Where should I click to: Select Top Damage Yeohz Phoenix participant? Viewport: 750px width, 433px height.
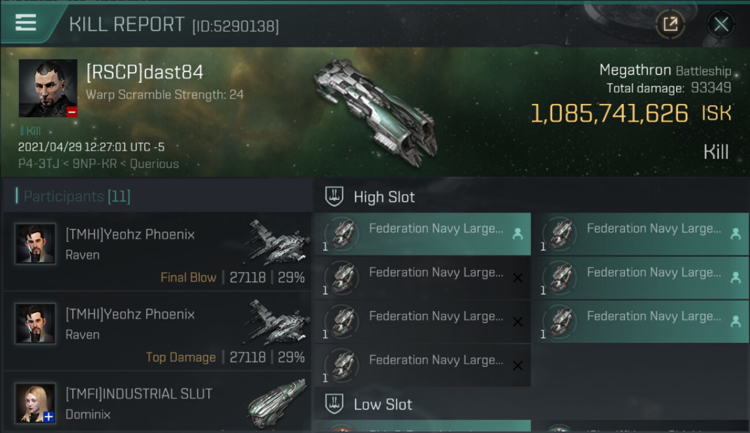(157, 331)
